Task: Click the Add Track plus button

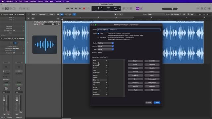Action: [x=28, y=19]
